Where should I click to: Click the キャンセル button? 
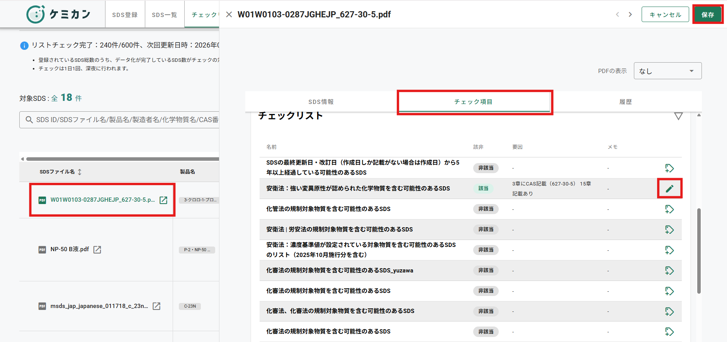point(665,14)
